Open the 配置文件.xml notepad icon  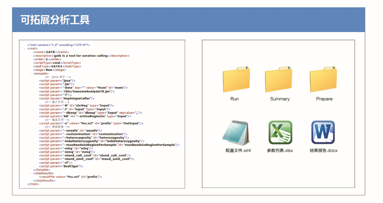236,133
